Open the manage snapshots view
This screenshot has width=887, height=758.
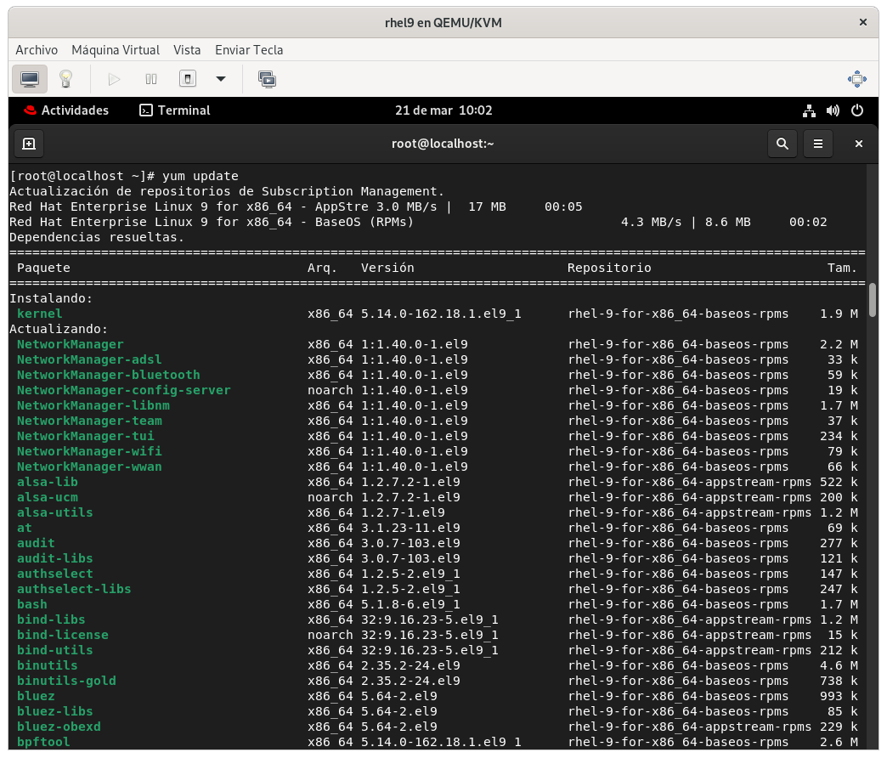267,79
